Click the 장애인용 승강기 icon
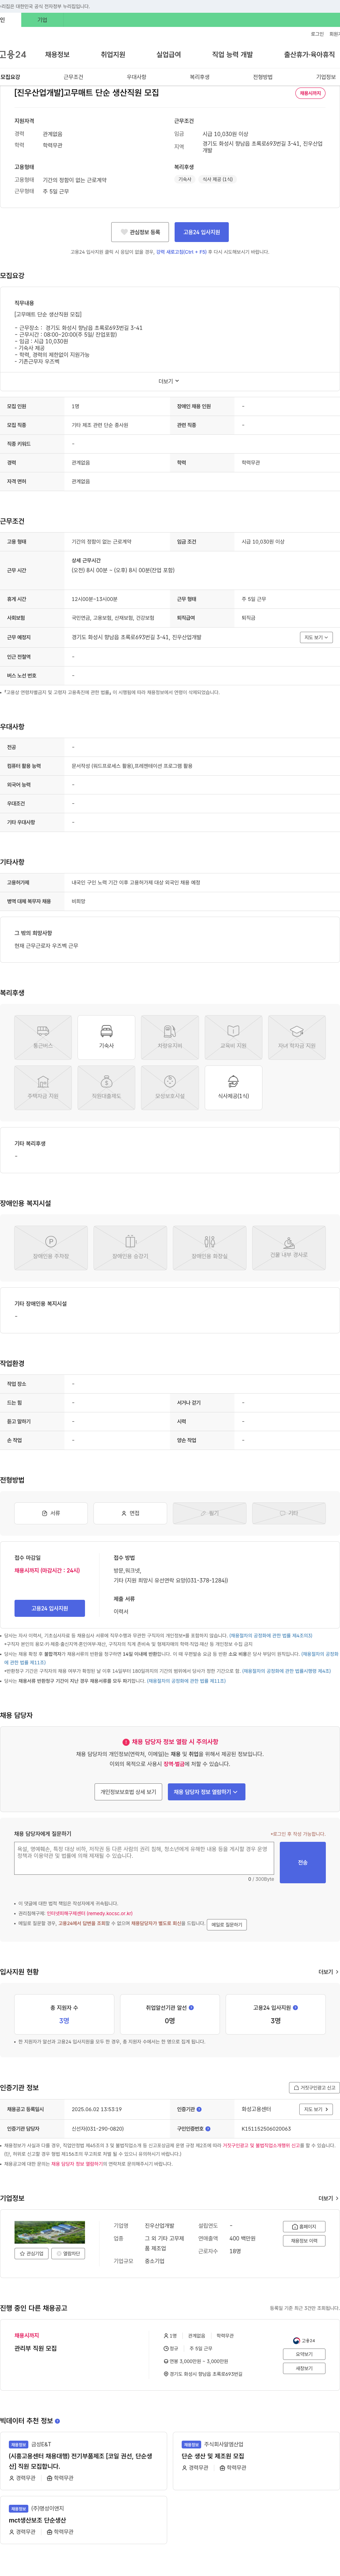 coord(130,1248)
